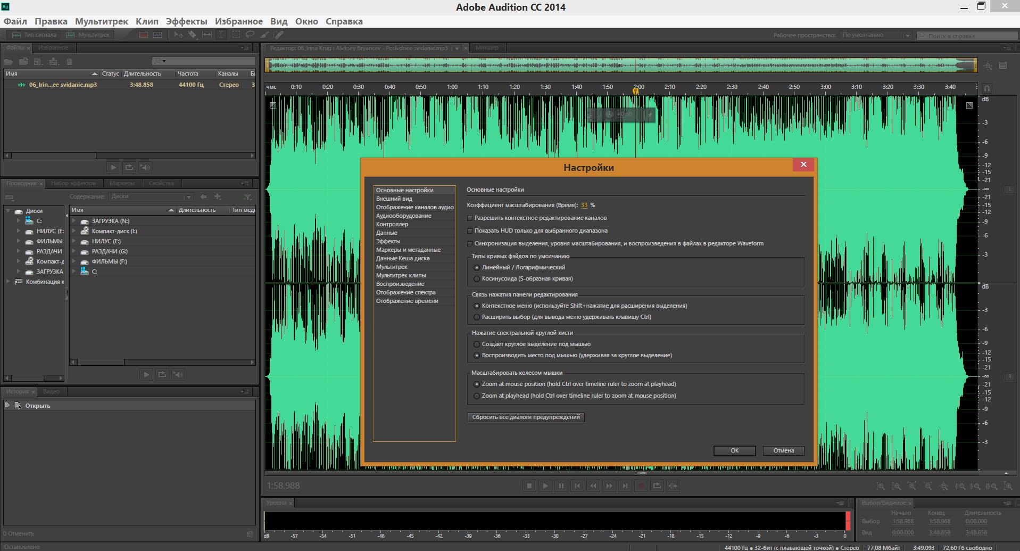Click the Open File folder icon in Files panel
Viewport: 1020px width, 551px height.
coord(9,61)
